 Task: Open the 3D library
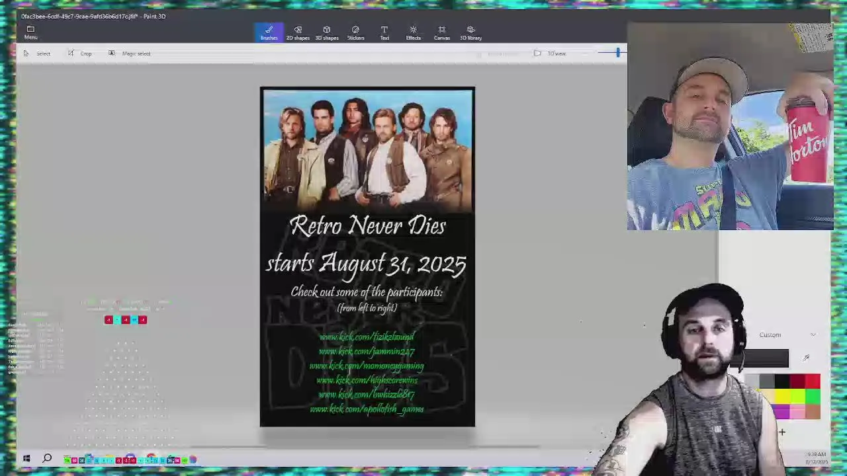[x=470, y=32]
